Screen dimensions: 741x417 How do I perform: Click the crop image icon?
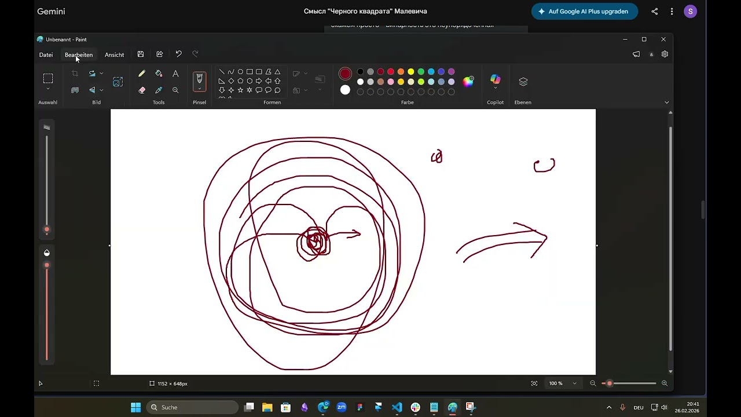[75, 74]
